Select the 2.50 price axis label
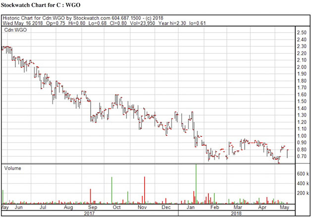This screenshot has height=218, width=312. (x=301, y=33)
